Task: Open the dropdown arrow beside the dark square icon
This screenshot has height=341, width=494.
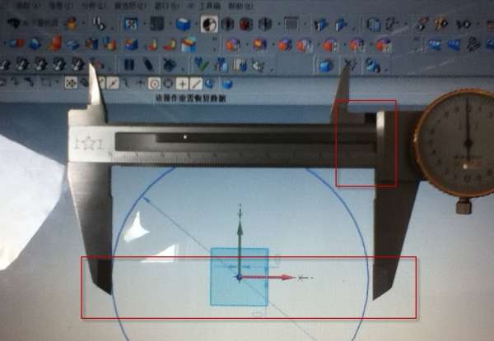Action: (169, 24)
